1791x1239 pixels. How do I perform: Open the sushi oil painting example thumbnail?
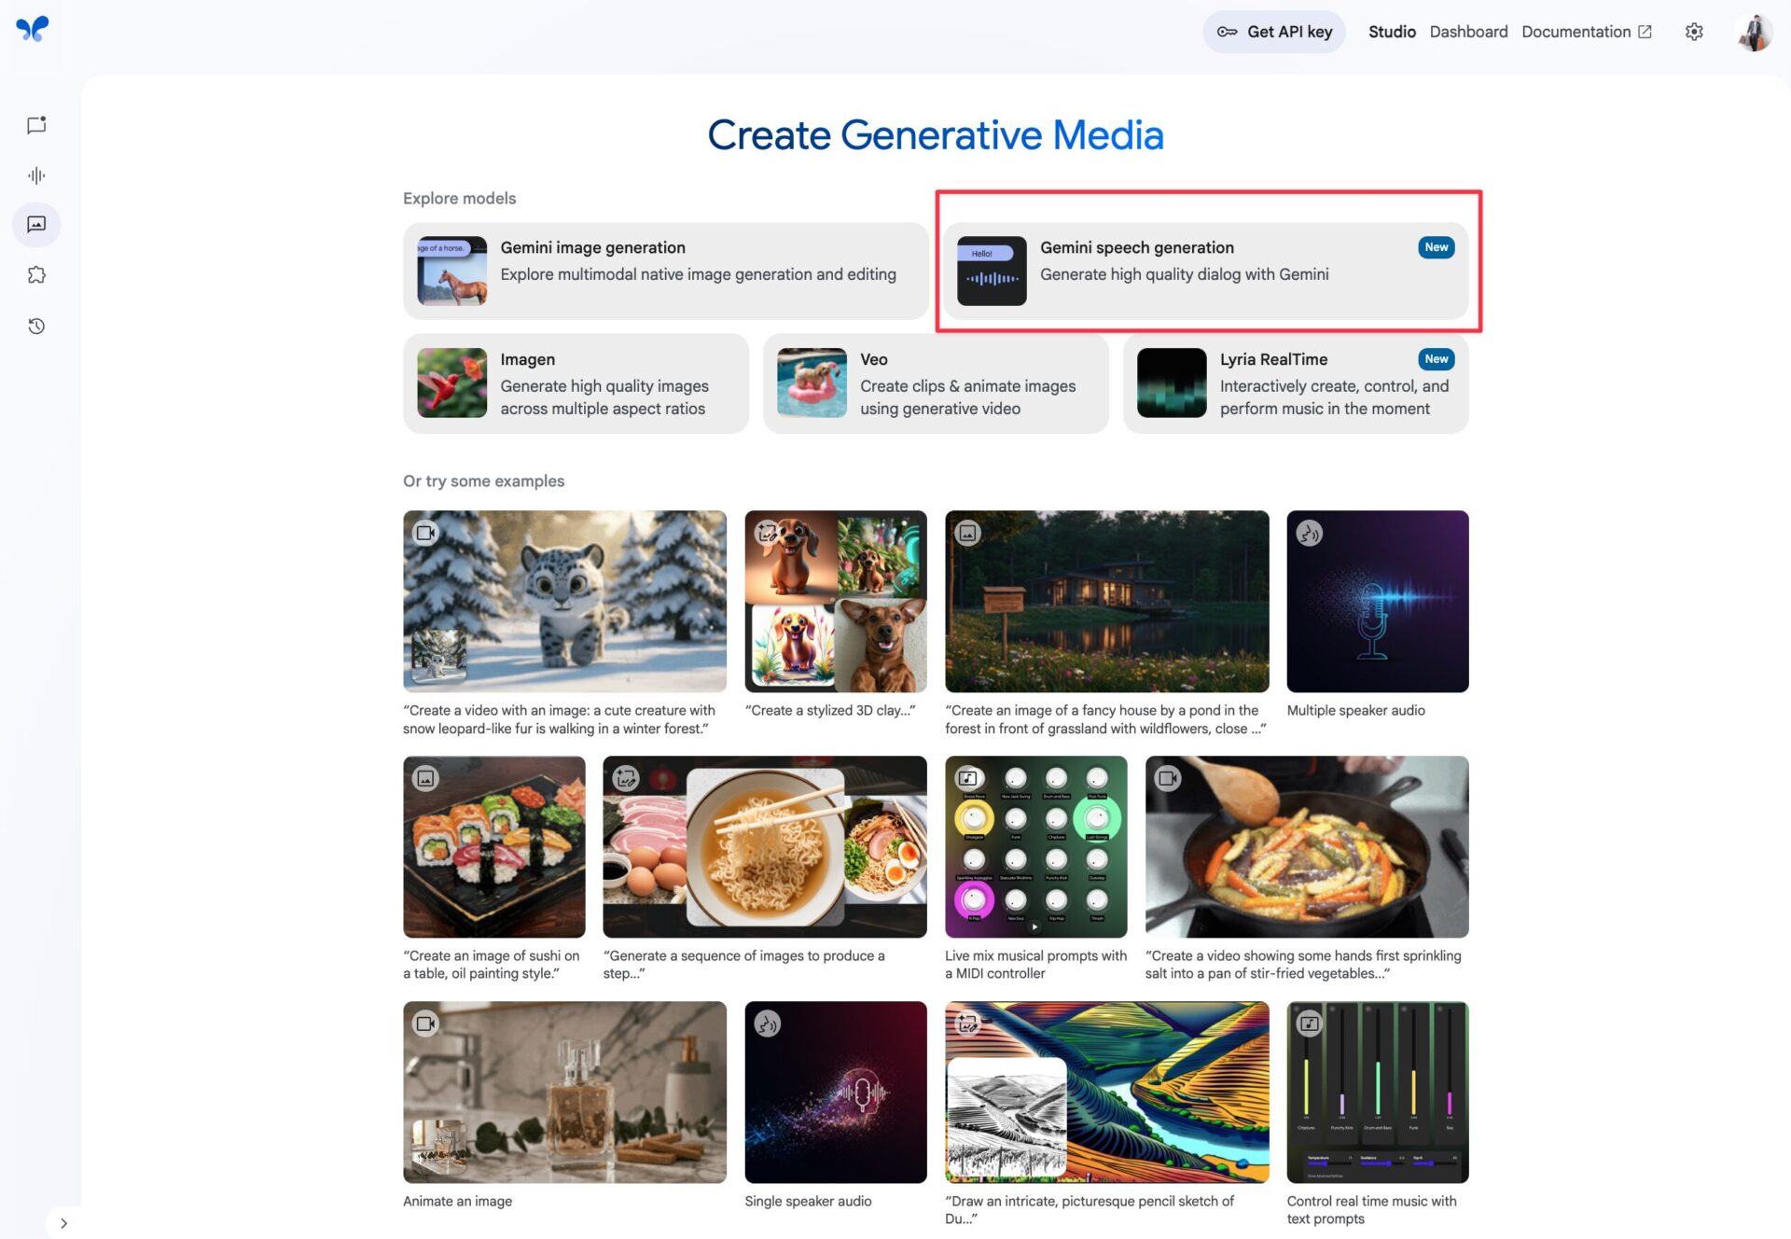(493, 846)
